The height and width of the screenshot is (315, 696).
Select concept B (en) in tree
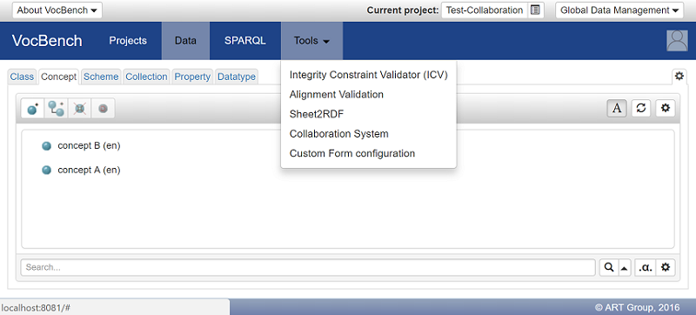(x=89, y=146)
